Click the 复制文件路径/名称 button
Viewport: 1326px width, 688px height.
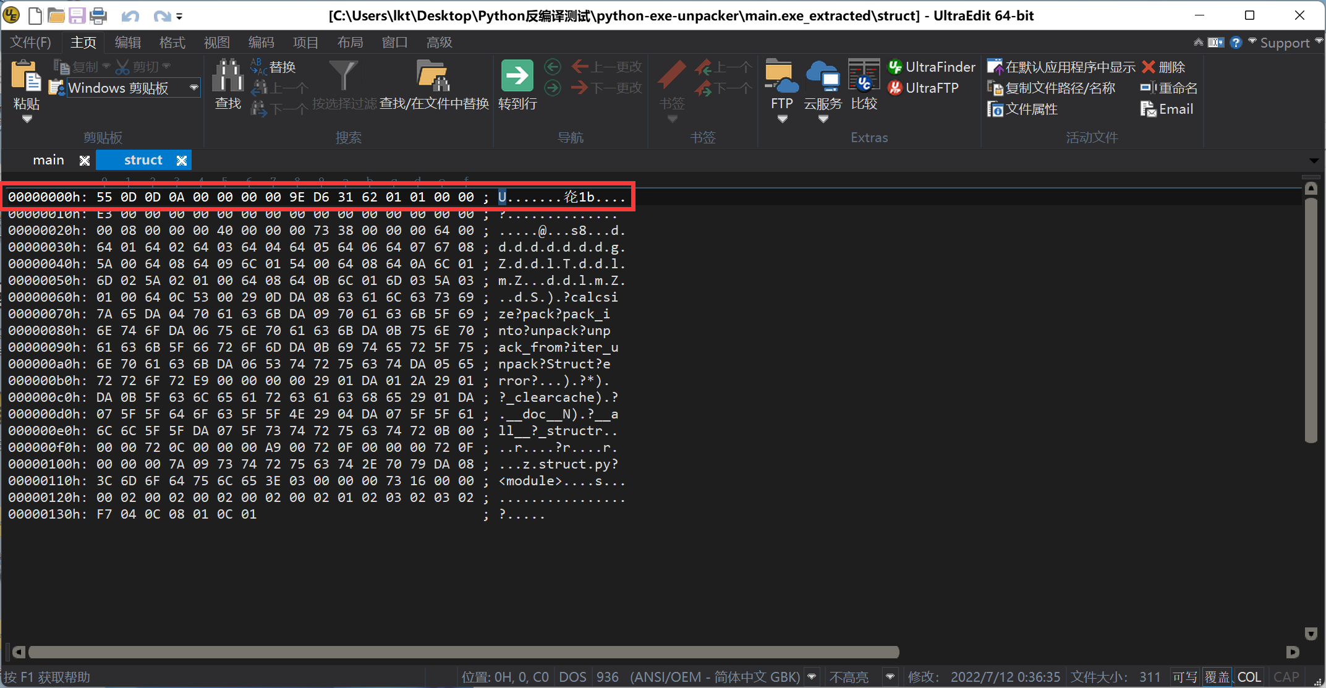(1051, 87)
